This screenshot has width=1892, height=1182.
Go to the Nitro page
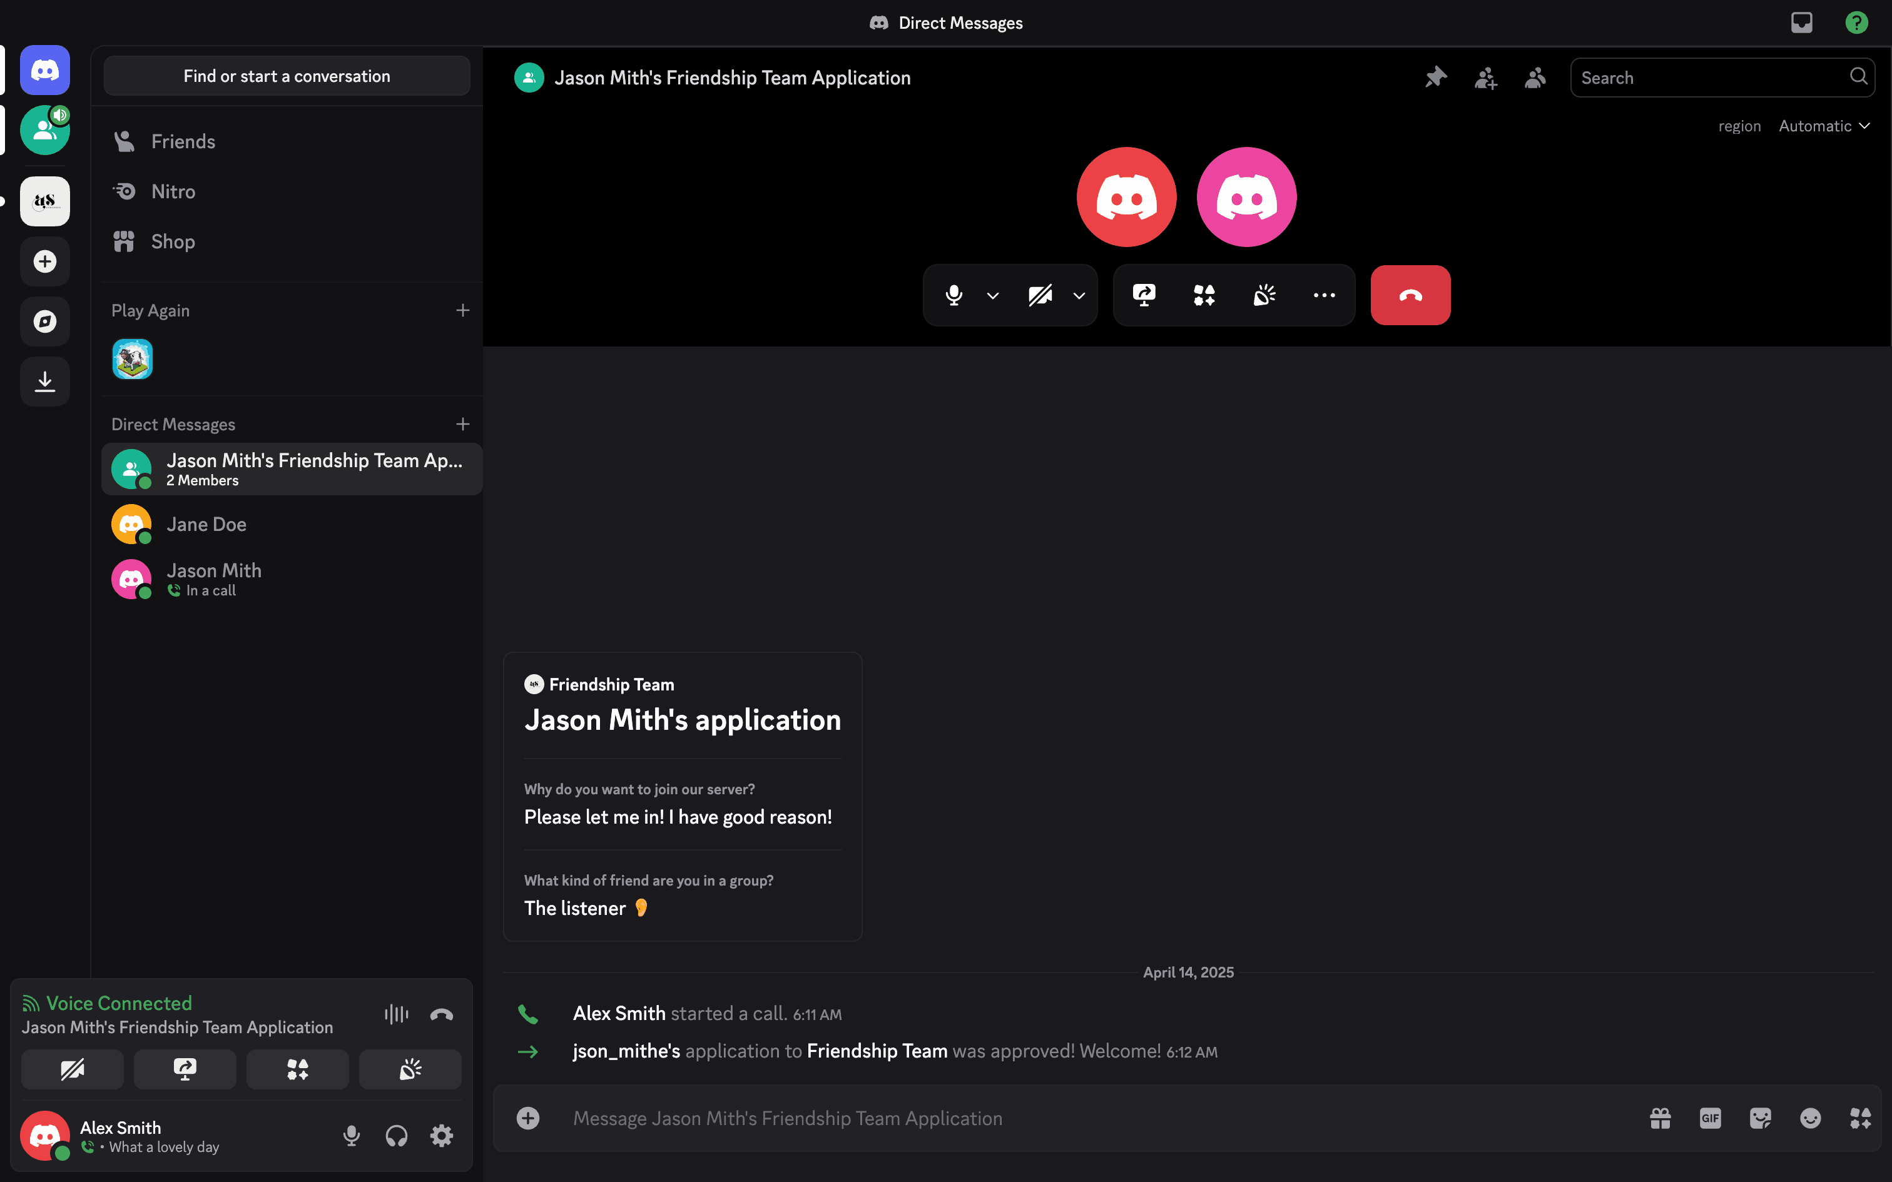coord(173,191)
